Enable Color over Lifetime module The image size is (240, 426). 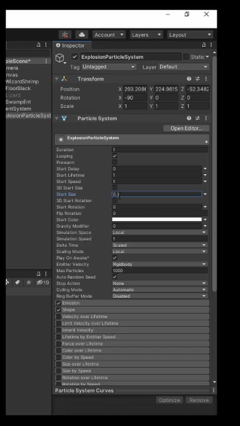point(58,350)
